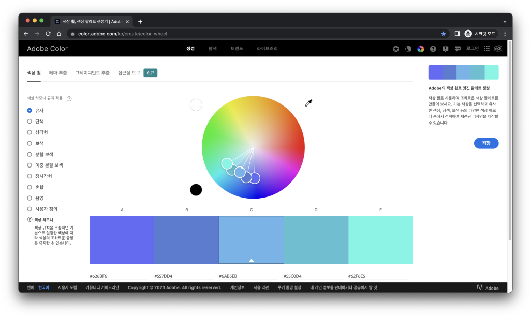Switch to the 테마 추출 tab
531x318 pixels.
[58, 73]
